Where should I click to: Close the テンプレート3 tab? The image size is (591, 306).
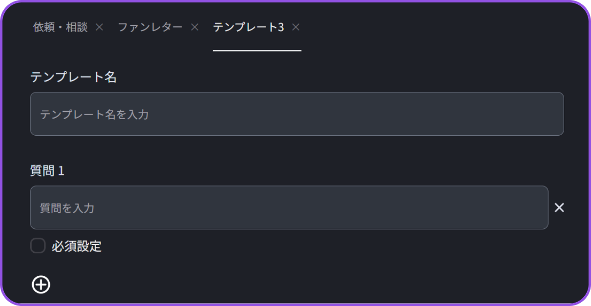click(x=295, y=27)
